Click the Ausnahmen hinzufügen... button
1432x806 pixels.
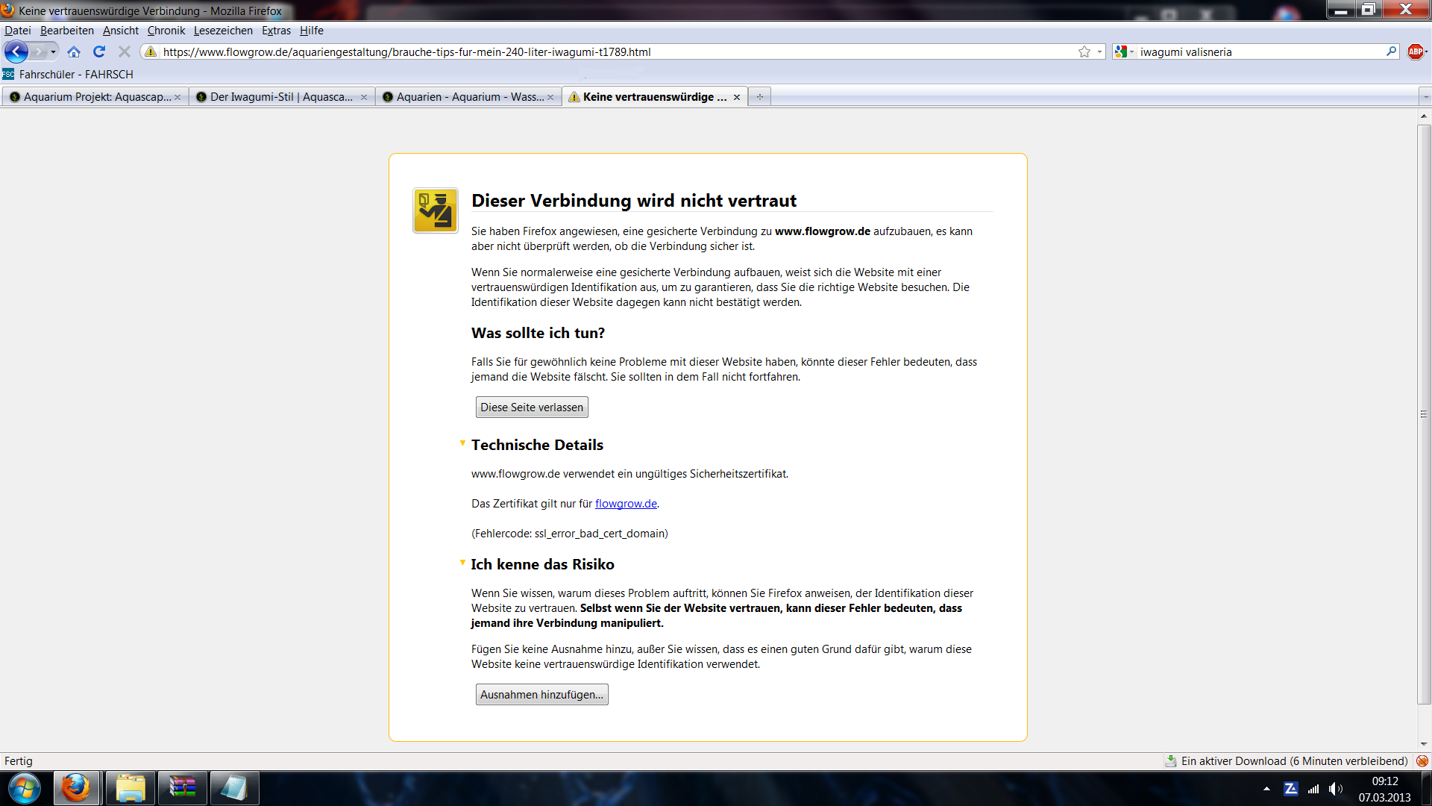(542, 695)
